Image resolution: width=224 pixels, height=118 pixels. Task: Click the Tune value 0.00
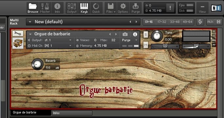pos(168,40)
